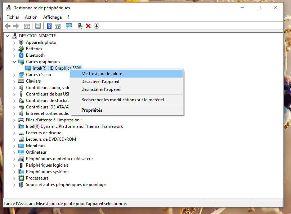Screen dimensions: 291x214
Task: Click the Processeurs chip icon
Action: 21,178
